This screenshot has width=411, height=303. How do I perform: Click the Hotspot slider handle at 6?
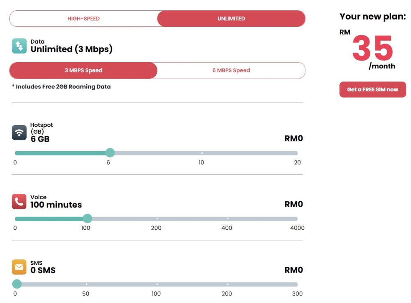pyautogui.click(x=110, y=153)
